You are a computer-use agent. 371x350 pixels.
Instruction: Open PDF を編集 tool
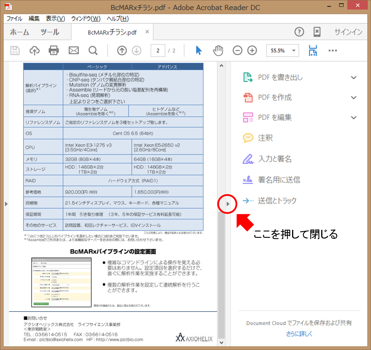pyautogui.click(x=267, y=117)
